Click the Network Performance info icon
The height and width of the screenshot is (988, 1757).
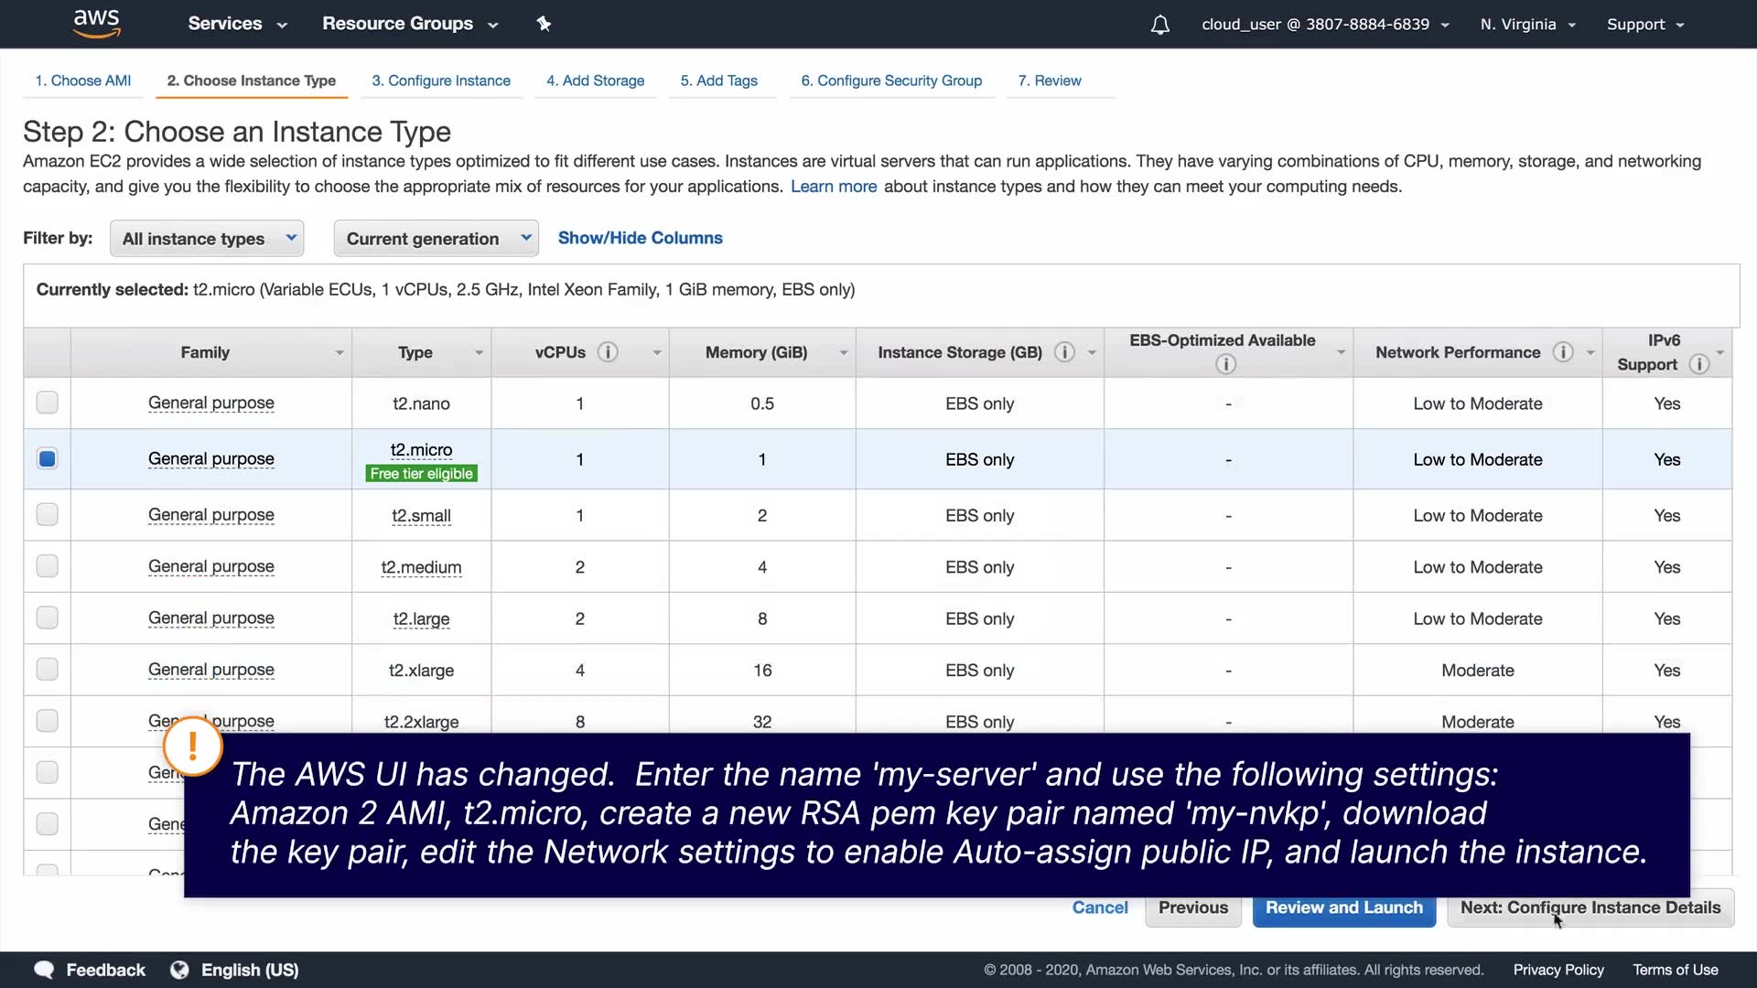(x=1563, y=352)
